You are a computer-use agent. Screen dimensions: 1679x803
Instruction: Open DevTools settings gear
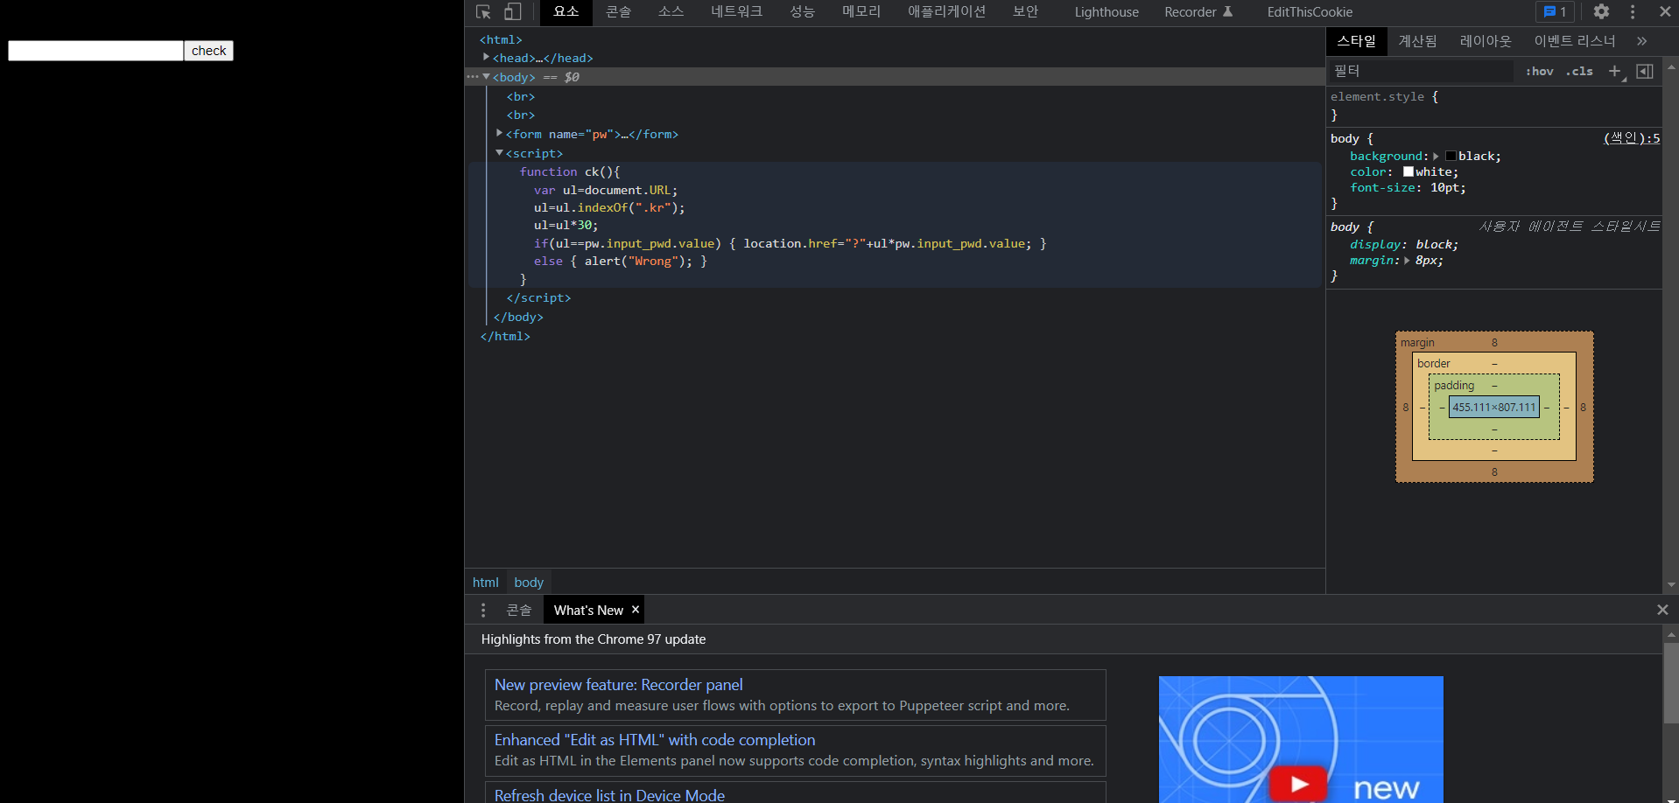[x=1601, y=11]
